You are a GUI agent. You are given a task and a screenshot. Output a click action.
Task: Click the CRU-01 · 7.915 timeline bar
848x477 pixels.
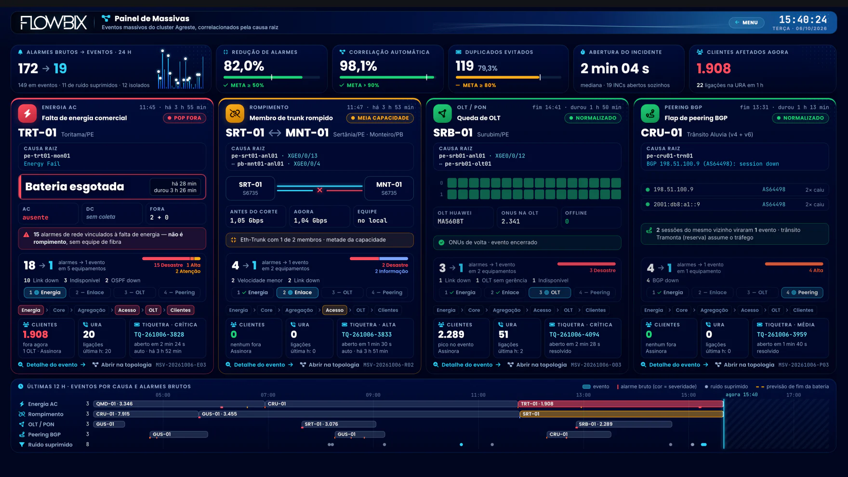[x=146, y=414]
